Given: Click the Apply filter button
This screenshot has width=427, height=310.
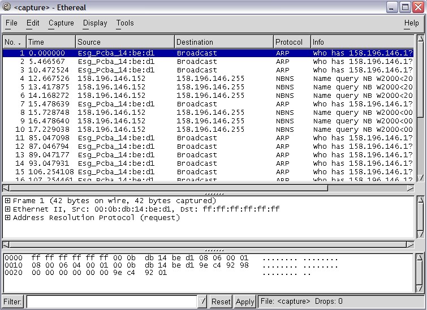Looking at the screenshot, I should (245, 302).
